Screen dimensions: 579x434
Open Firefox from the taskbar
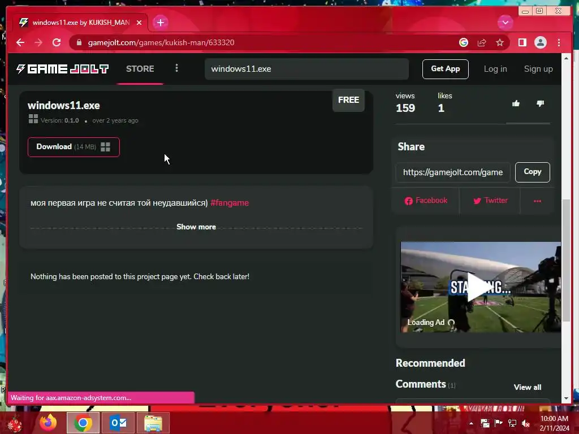pos(48,423)
